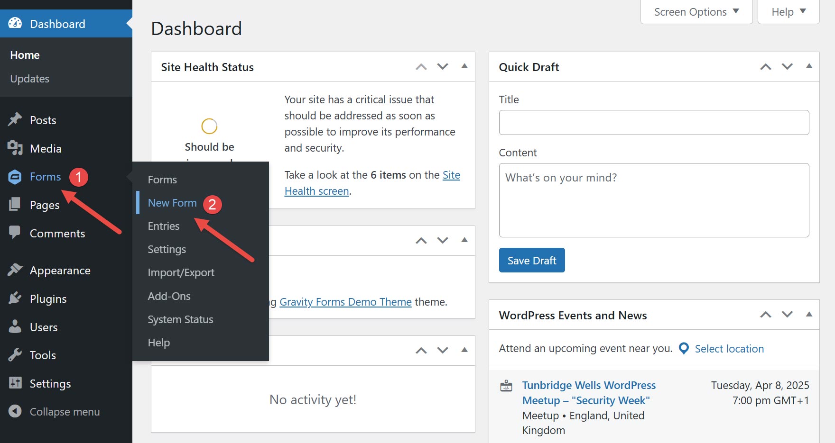Collapse the Site Health Status panel
835x443 pixels.
pyautogui.click(x=464, y=66)
